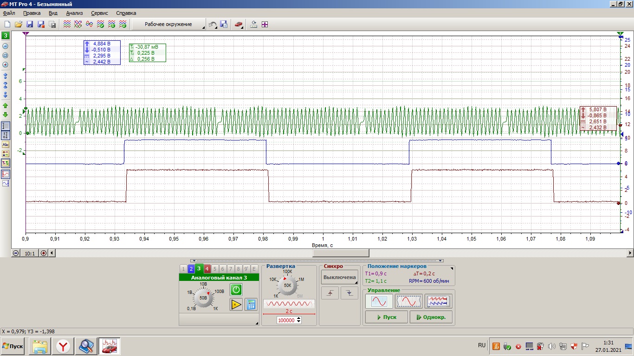Click the horizontal time scrollbar thumb
This screenshot has width=634, height=356.
pyautogui.click(x=341, y=253)
